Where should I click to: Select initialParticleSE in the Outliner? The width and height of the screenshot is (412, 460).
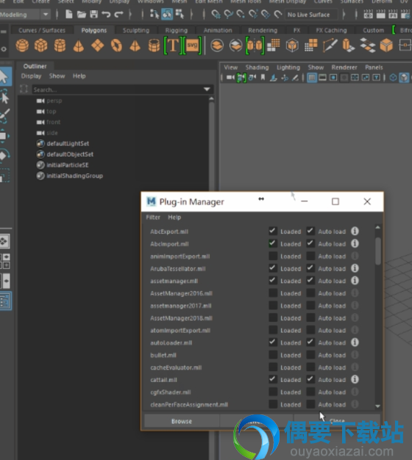tap(68, 165)
